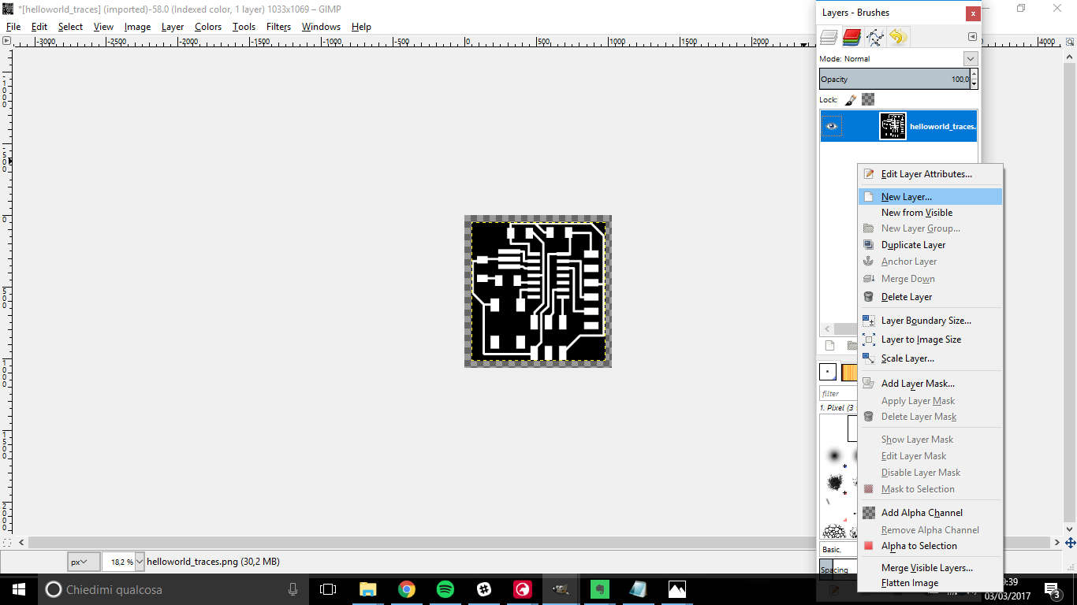This screenshot has height=605, width=1077.
Task: Open the Filters menu
Action: tap(278, 27)
